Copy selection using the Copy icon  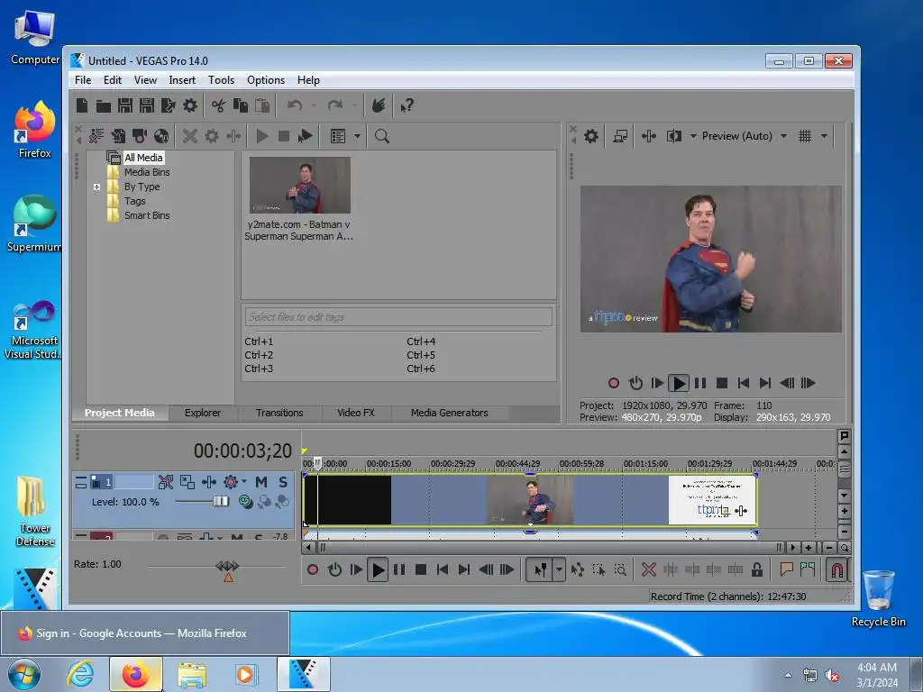240,106
